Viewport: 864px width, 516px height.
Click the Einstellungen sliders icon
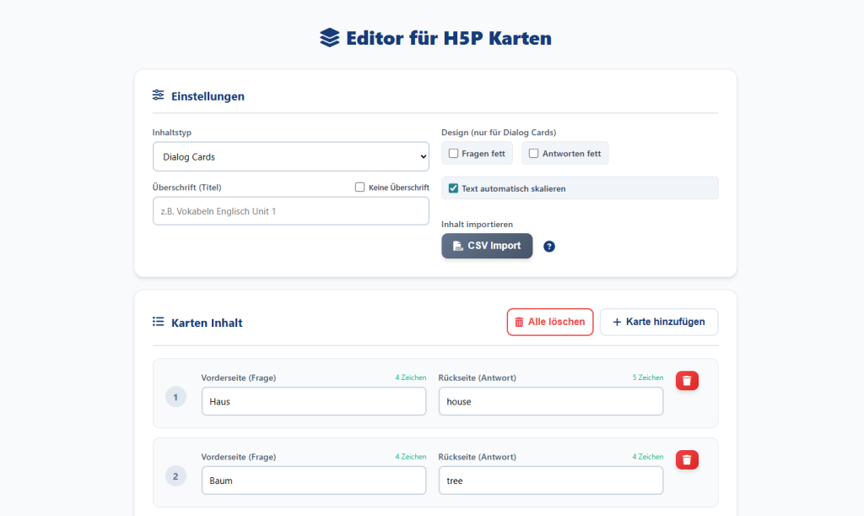coord(158,95)
